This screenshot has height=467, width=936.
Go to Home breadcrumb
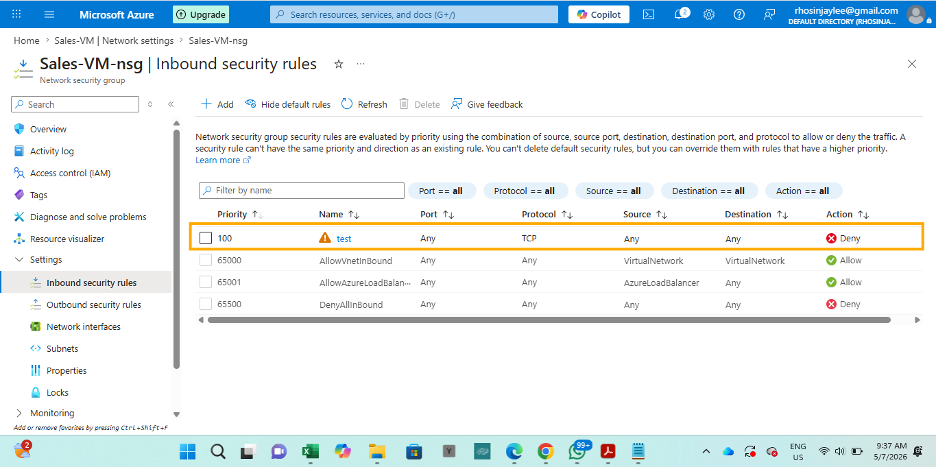tap(26, 40)
